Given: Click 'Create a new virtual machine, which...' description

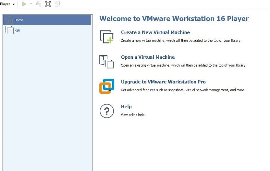Looking at the screenshot, I should pos(181,41).
